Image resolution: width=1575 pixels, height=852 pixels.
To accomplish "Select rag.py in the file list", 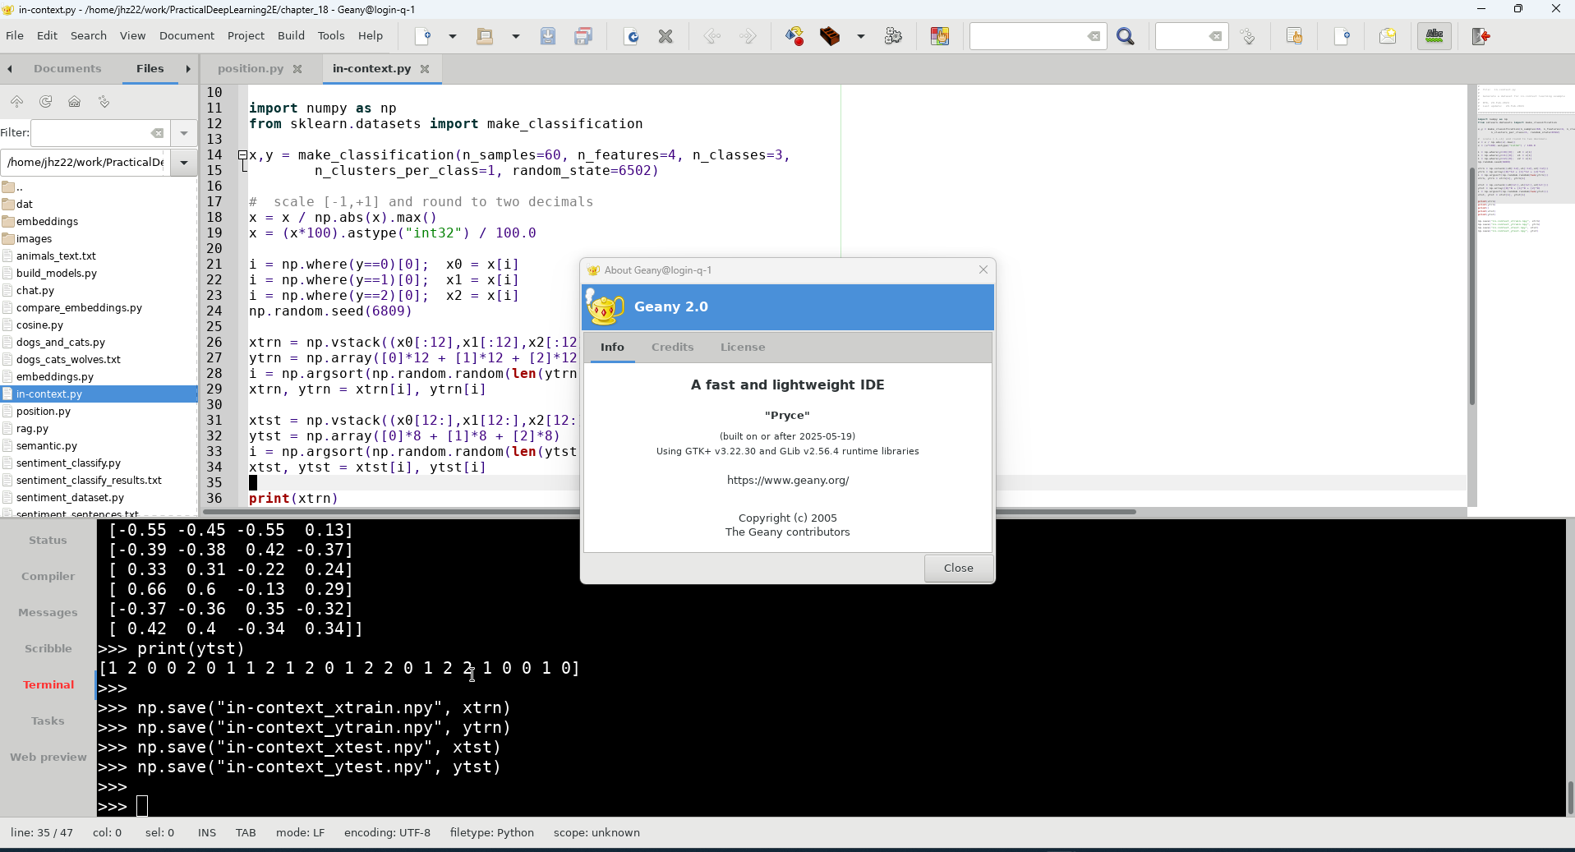I will point(32,429).
